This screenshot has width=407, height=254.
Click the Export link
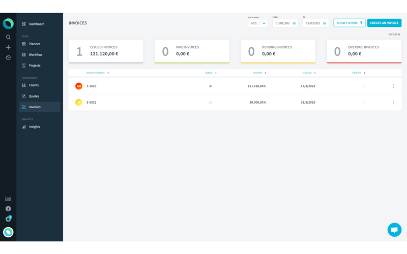(394, 34)
